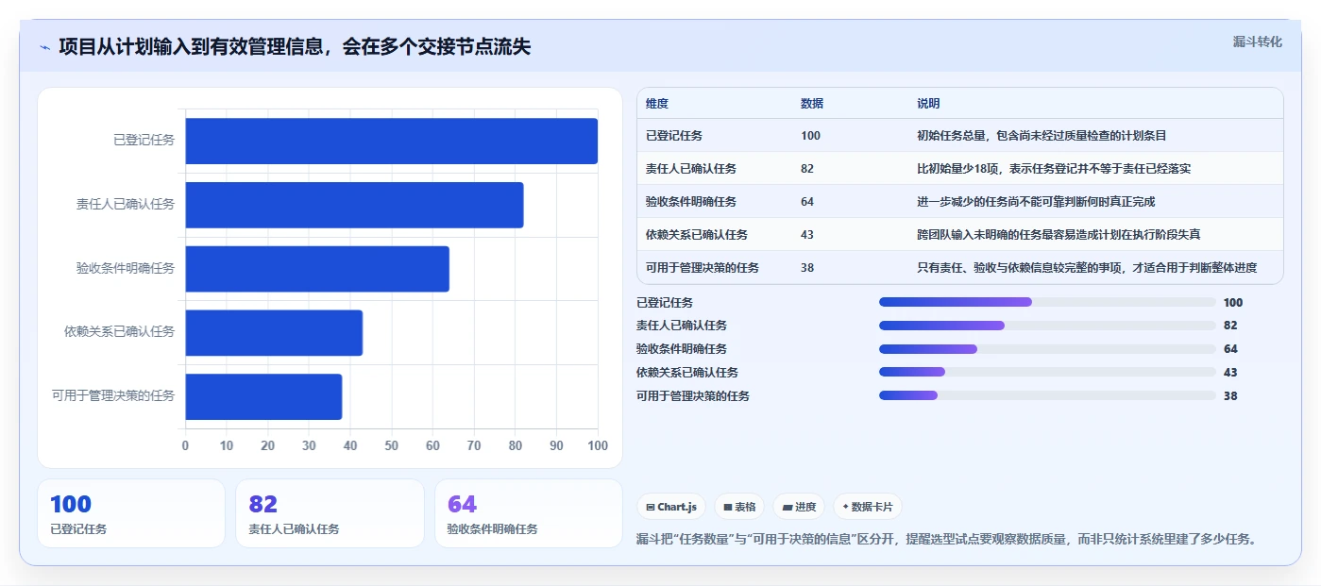Click the footer note starting 漏斗把
Image resolution: width=1321 pixels, height=586 pixels.
coord(947,540)
